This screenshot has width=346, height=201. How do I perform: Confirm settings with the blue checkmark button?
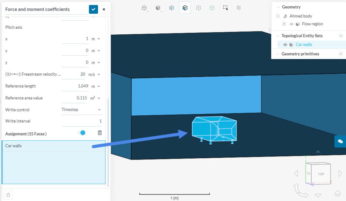[x=93, y=9]
